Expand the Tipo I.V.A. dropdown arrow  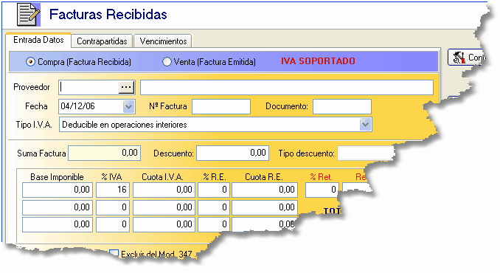[365, 125]
